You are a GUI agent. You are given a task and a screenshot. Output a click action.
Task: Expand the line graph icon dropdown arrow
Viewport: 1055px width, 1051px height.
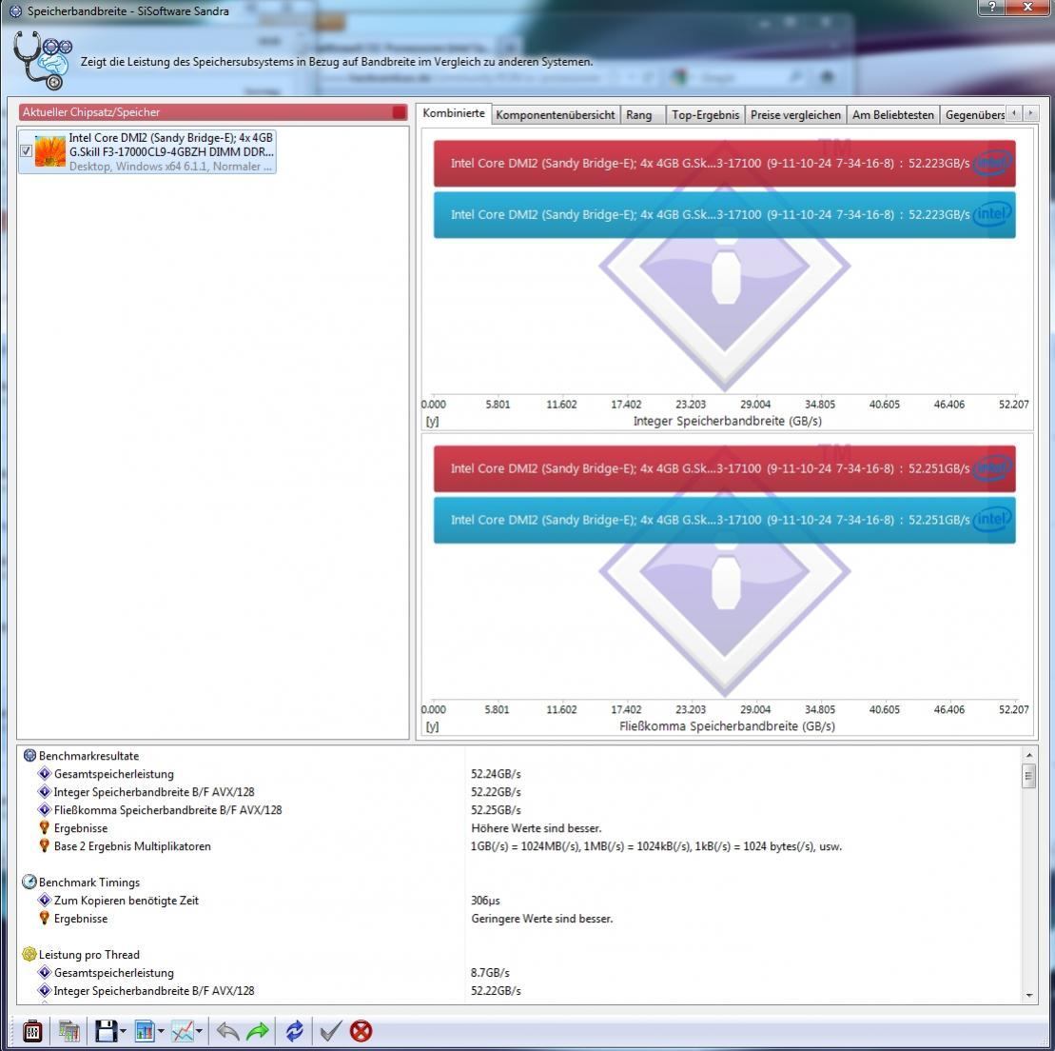coord(199,1031)
